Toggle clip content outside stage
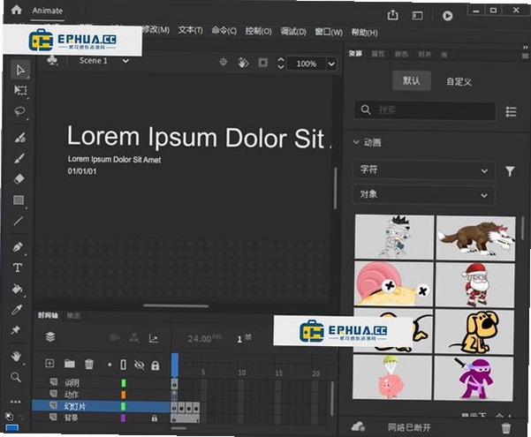 [x=262, y=63]
